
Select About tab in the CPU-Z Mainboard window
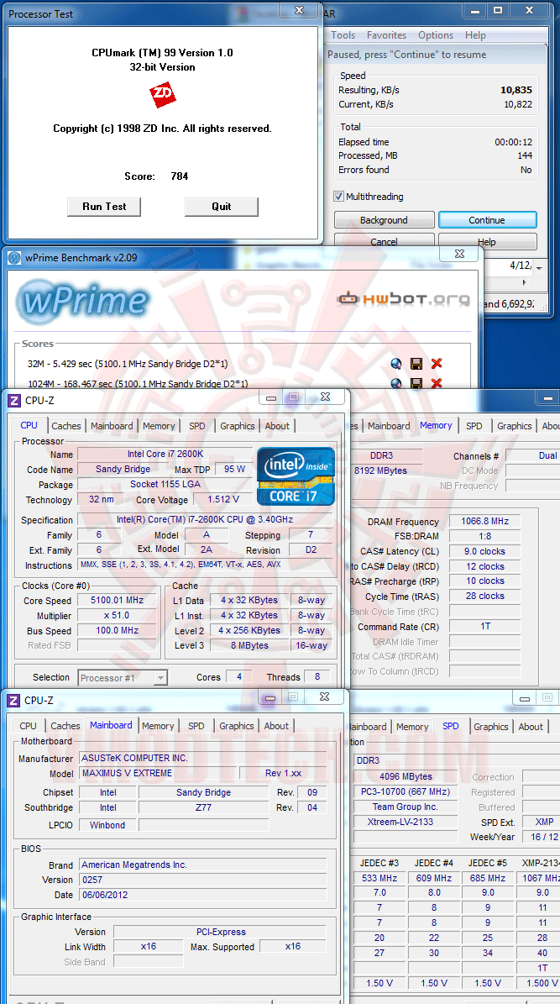[276, 725]
